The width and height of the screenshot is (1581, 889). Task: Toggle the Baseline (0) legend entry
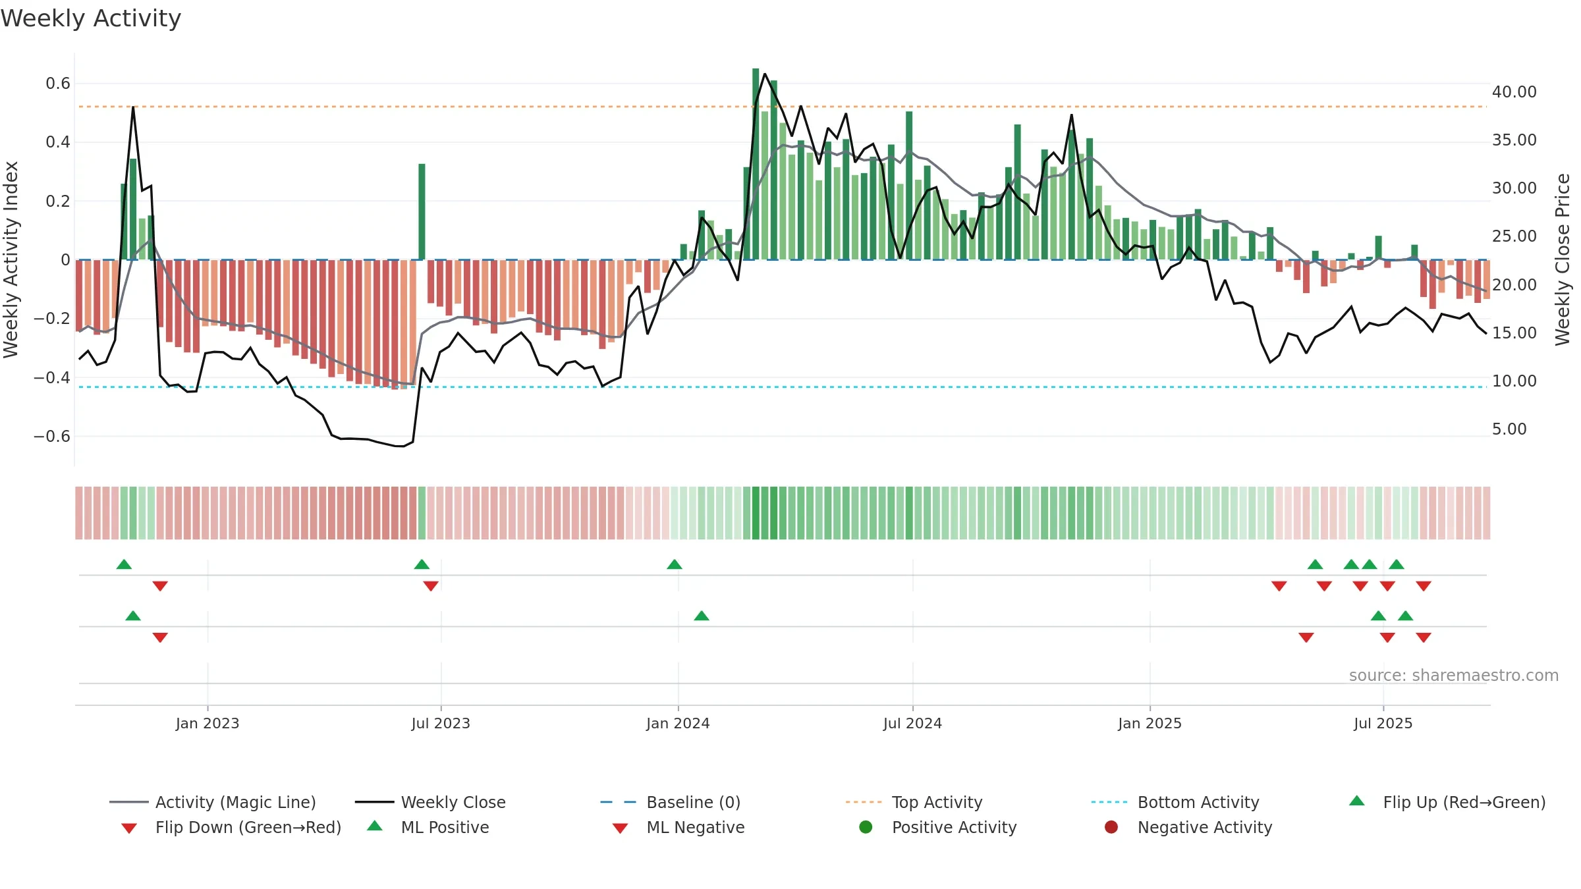click(671, 802)
